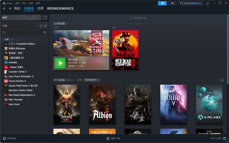Expand the 所有遊戲 (14) dropdown
Image resolution: width=229 pixels, height=143 pixels.
point(64,80)
